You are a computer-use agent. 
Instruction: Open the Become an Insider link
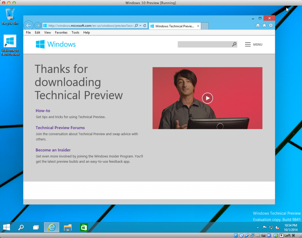point(53,150)
